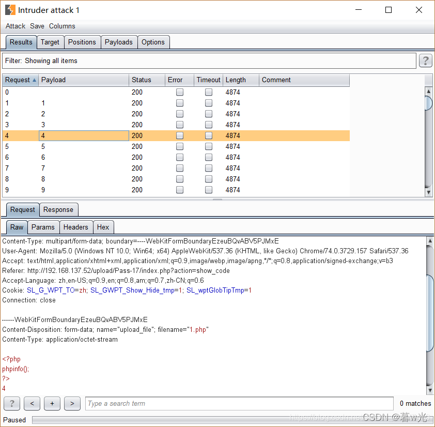Click the phpinfo(); line in request

[x=15, y=369]
